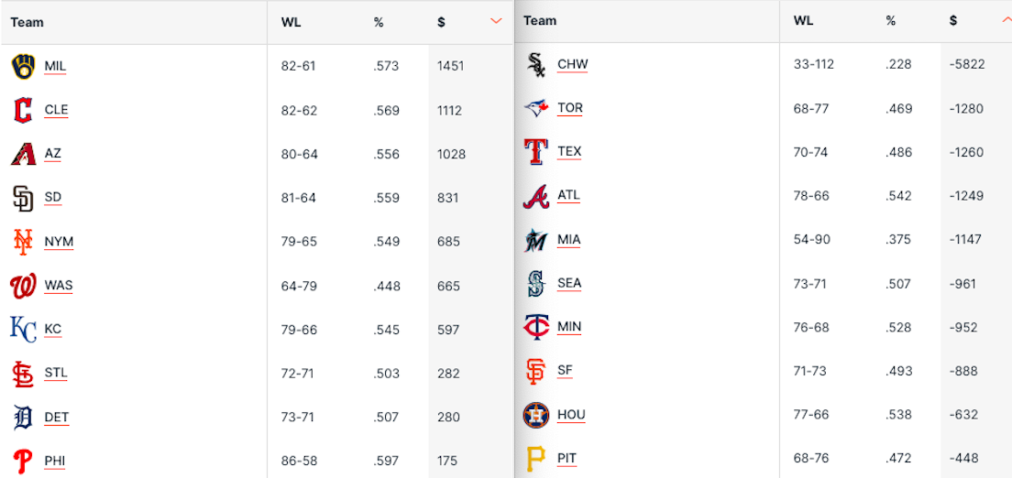The image size is (1012, 478).
Task: Click the Milwaukee Brewers team logo
Action: click(x=24, y=66)
